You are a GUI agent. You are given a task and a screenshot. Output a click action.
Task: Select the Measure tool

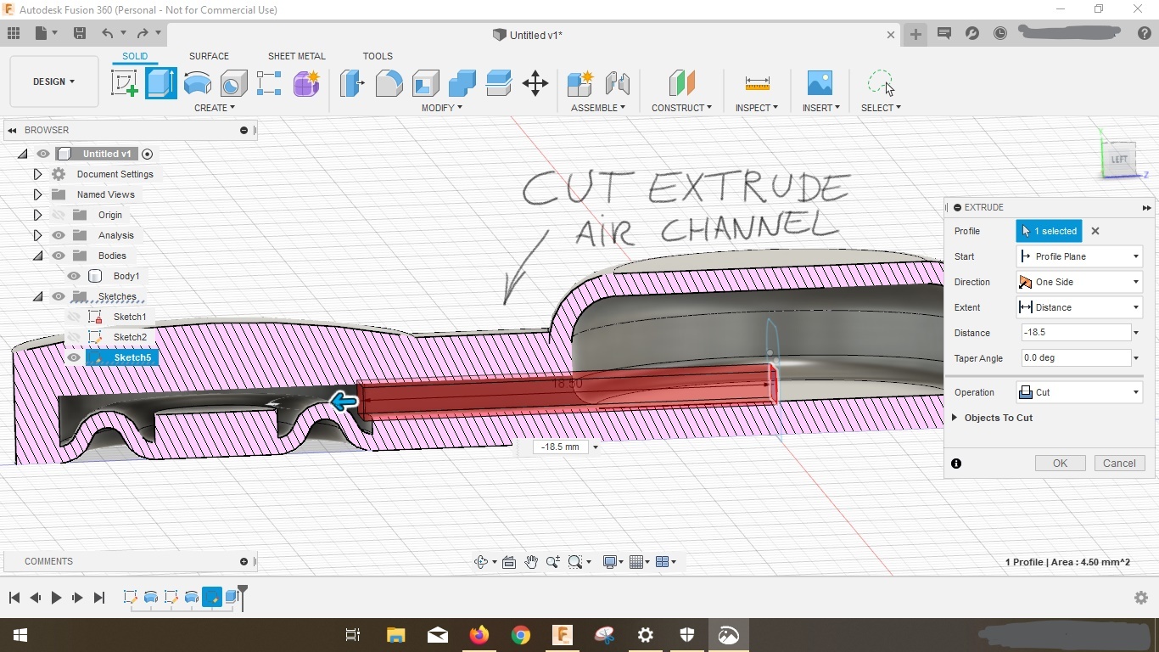pos(757,83)
